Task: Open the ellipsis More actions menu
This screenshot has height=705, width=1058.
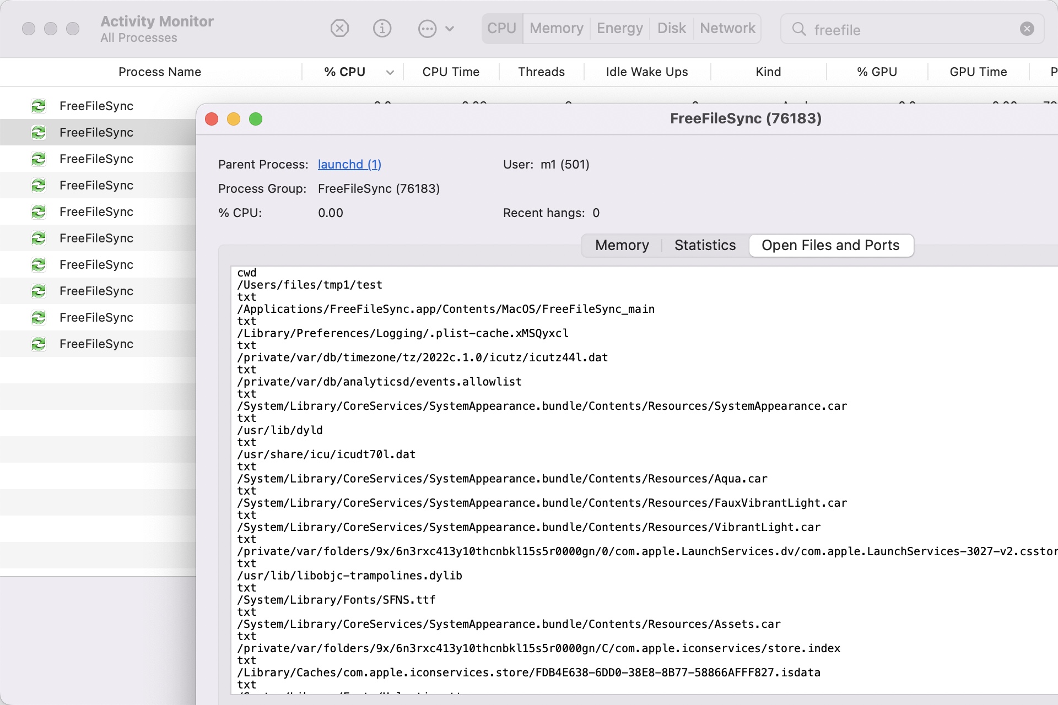Action: coord(428,28)
